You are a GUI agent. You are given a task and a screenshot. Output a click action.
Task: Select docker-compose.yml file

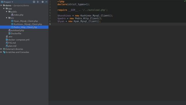coord(19,40)
